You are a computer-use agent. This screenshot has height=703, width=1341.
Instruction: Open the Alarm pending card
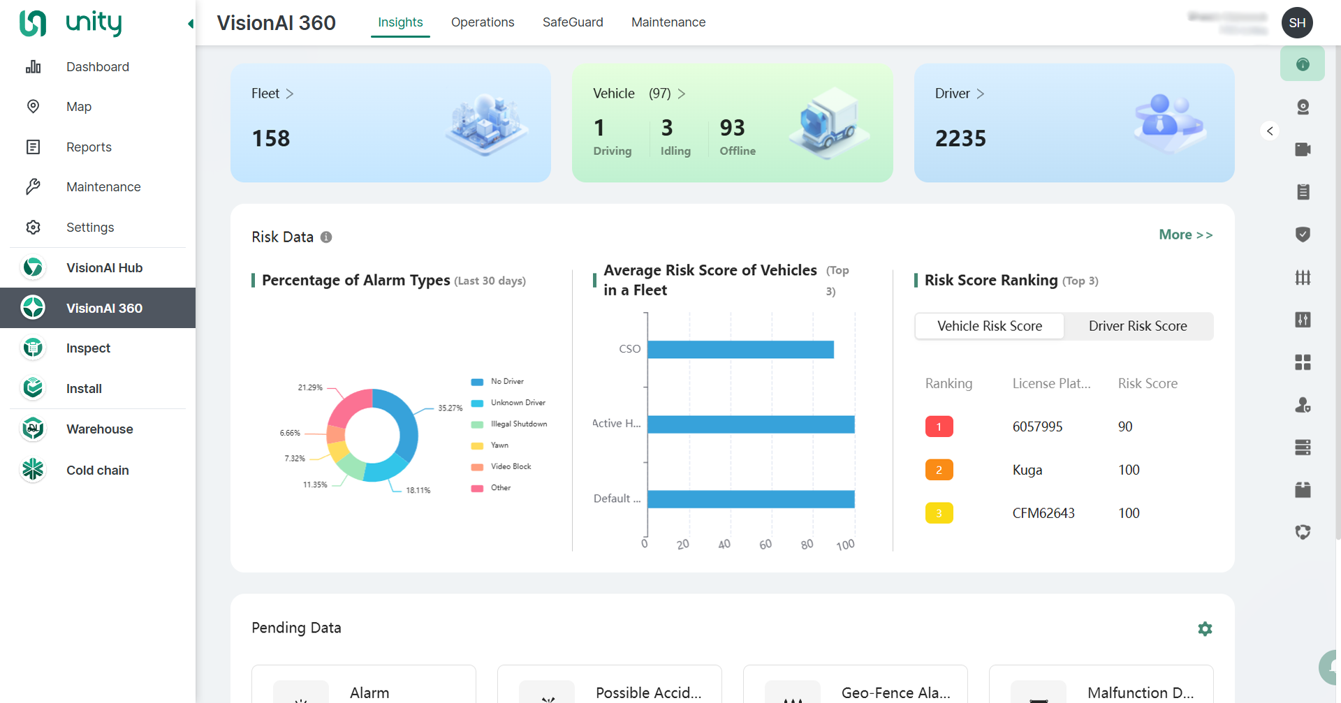click(x=364, y=684)
